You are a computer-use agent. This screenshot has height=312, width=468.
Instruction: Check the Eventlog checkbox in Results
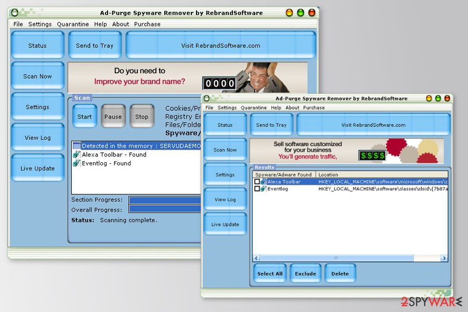click(x=257, y=189)
